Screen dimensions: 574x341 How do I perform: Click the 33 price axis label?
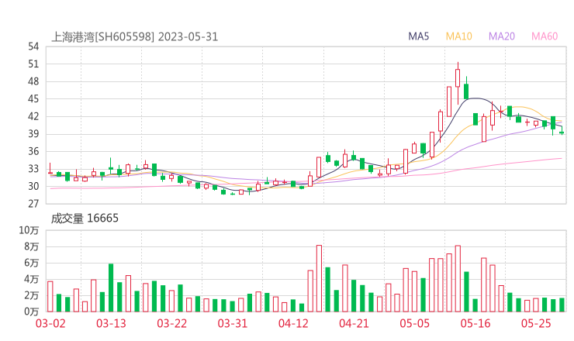[x=33, y=169]
